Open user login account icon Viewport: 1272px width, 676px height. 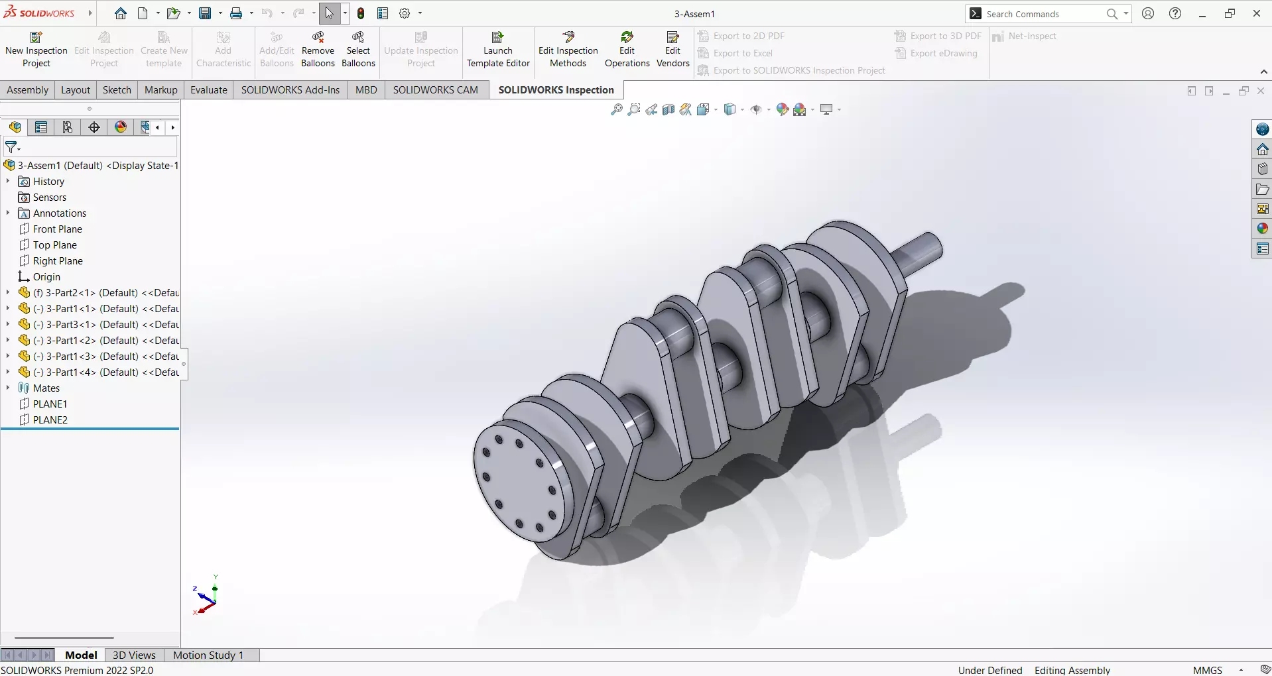tap(1148, 13)
